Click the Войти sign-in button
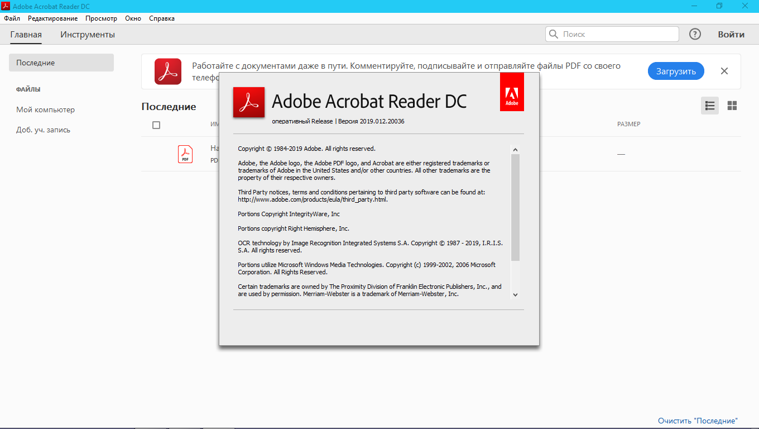759x429 pixels. pyautogui.click(x=731, y=34)
